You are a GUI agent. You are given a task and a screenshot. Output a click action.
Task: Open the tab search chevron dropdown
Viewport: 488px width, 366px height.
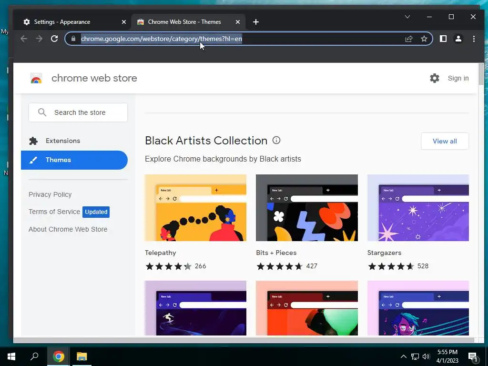click(407, 17)
